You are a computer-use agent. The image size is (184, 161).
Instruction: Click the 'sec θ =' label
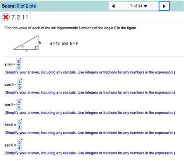(x=10, y=145)
